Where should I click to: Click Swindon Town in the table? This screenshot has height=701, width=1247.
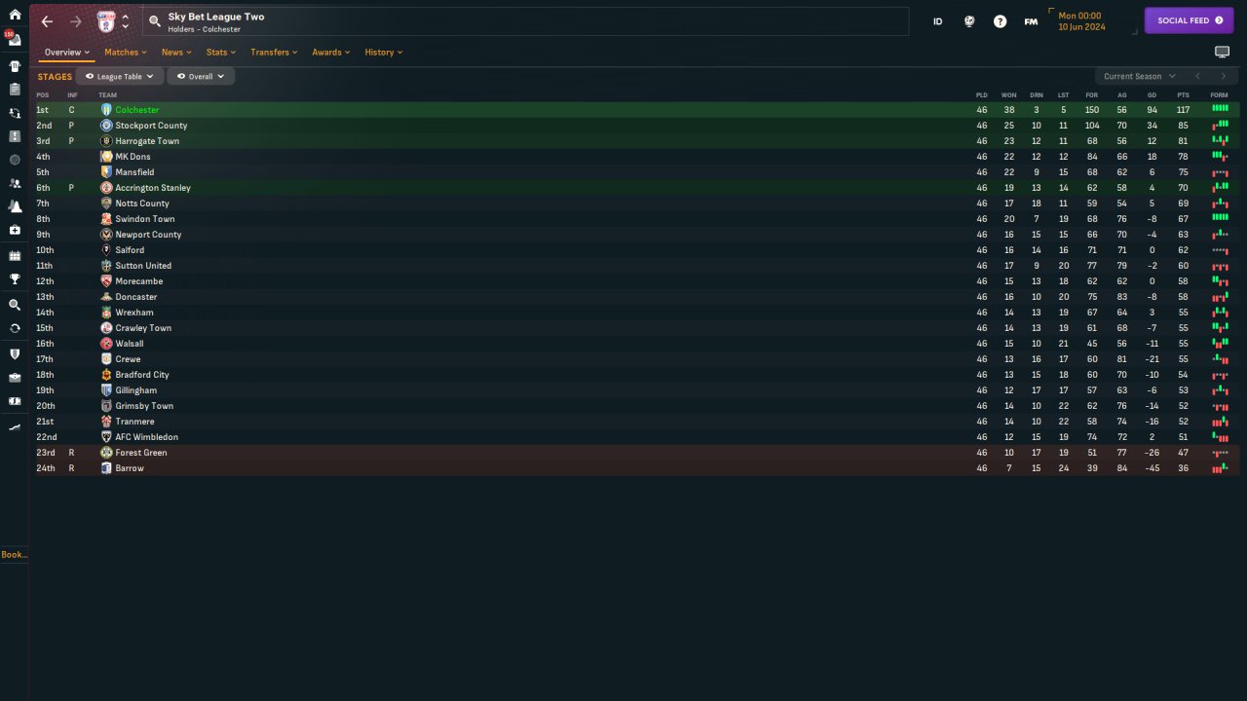tap(145, 219)
